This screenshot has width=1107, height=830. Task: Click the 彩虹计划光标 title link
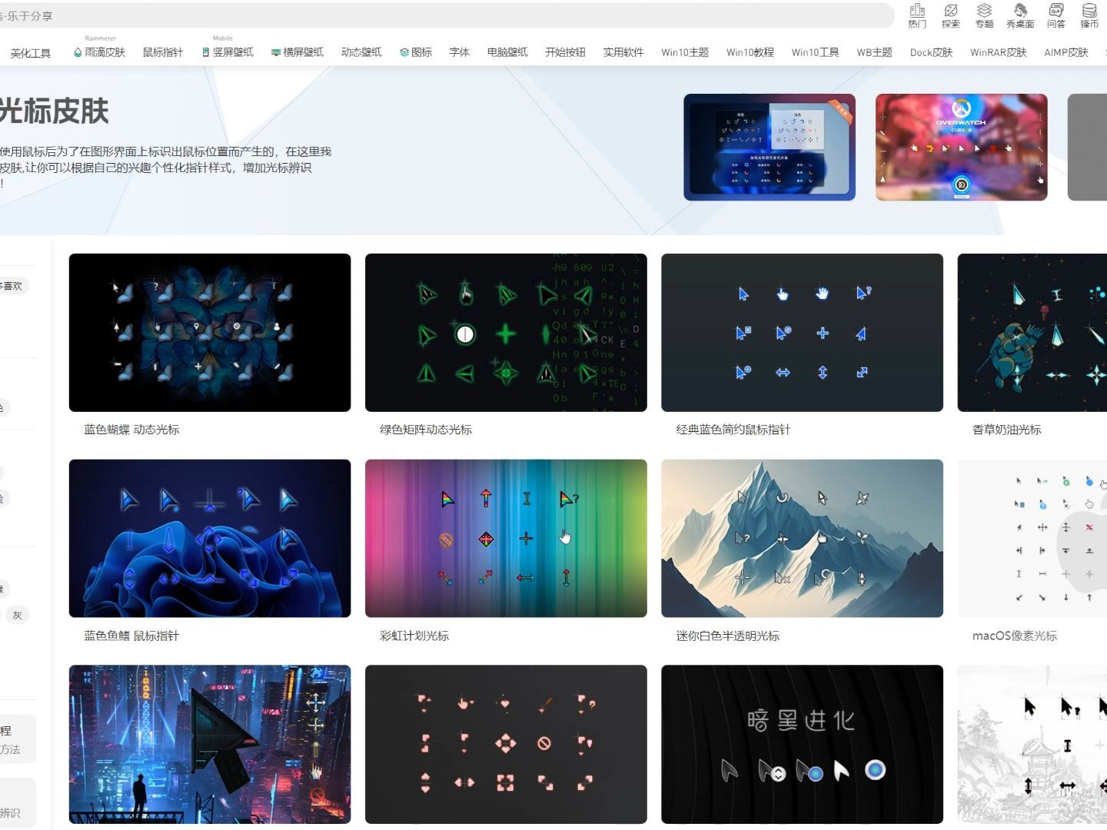pos(414,636)
